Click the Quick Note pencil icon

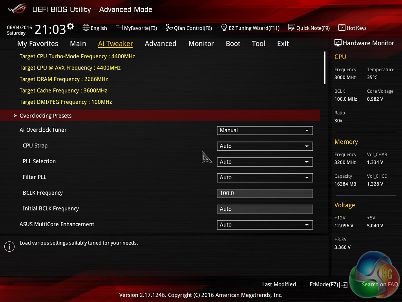click(291, 28)
